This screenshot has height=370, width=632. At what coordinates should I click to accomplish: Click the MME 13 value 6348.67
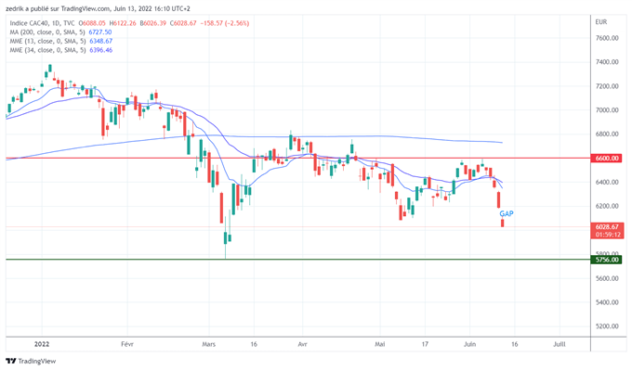[100, 41]
